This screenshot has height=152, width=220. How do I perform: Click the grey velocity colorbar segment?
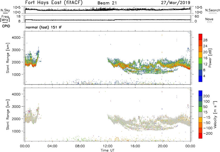[200, 114]
